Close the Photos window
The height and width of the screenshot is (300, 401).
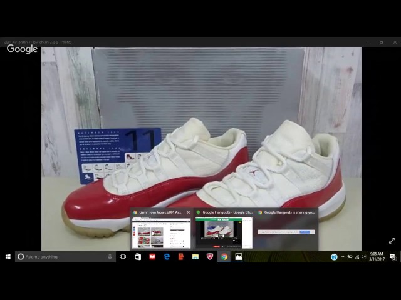pyautogui.click(x=395, y=42)
